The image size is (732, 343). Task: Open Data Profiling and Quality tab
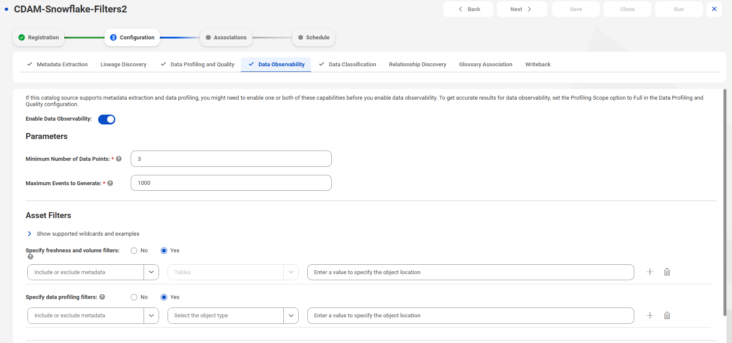coord(198,65)
